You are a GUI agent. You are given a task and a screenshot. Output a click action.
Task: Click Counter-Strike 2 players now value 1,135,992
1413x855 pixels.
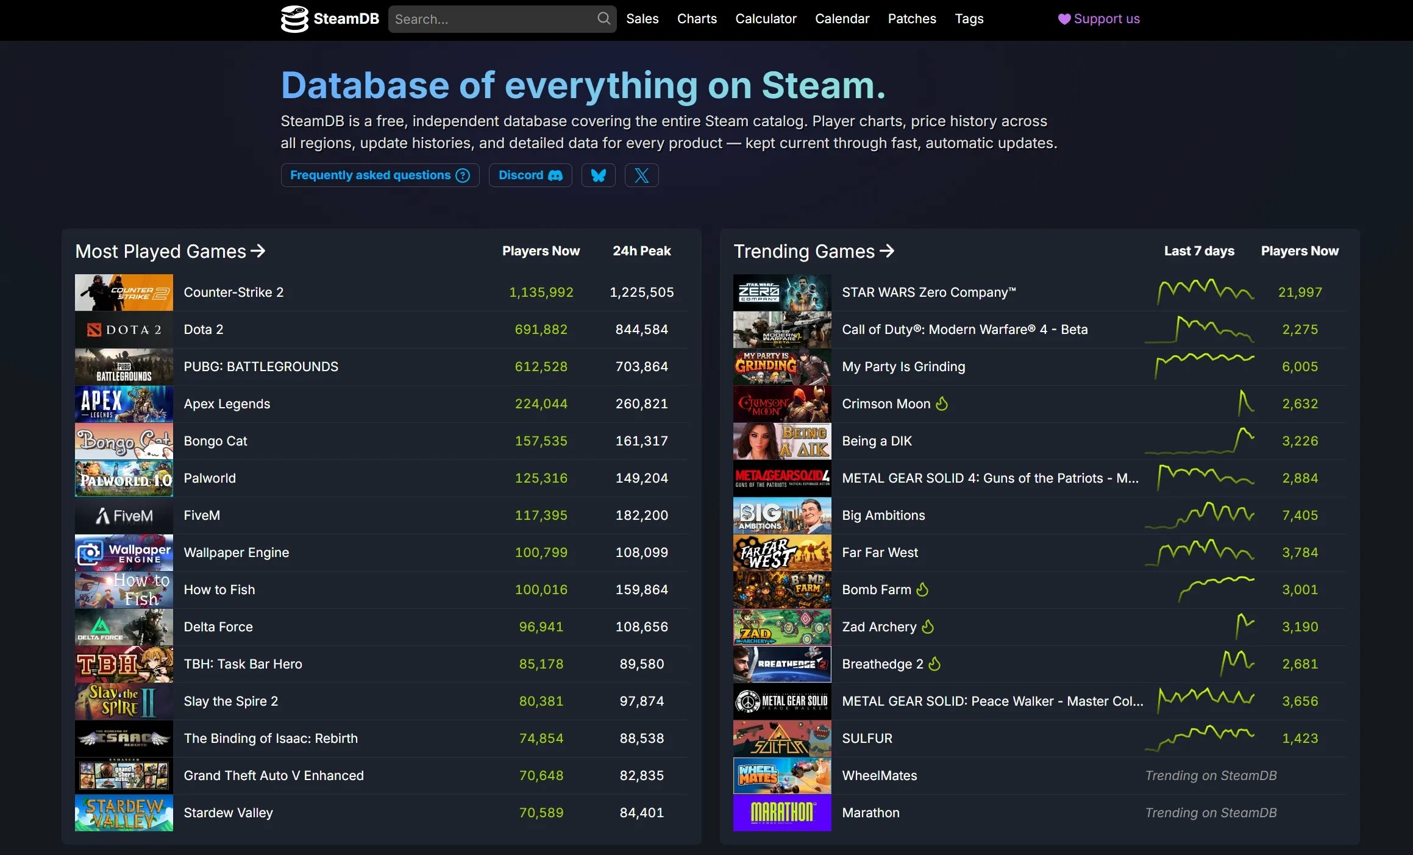541,293
